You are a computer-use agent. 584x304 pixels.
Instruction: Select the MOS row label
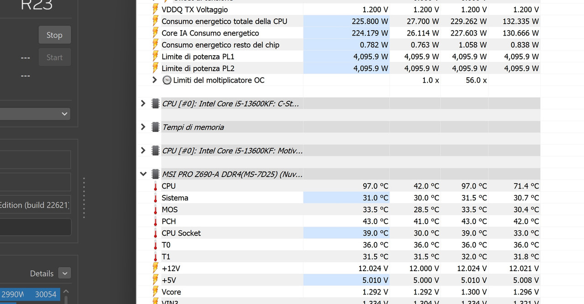point(170,210)
